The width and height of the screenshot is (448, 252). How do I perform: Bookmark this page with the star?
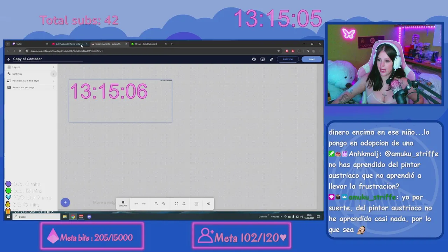coord(279,51)
